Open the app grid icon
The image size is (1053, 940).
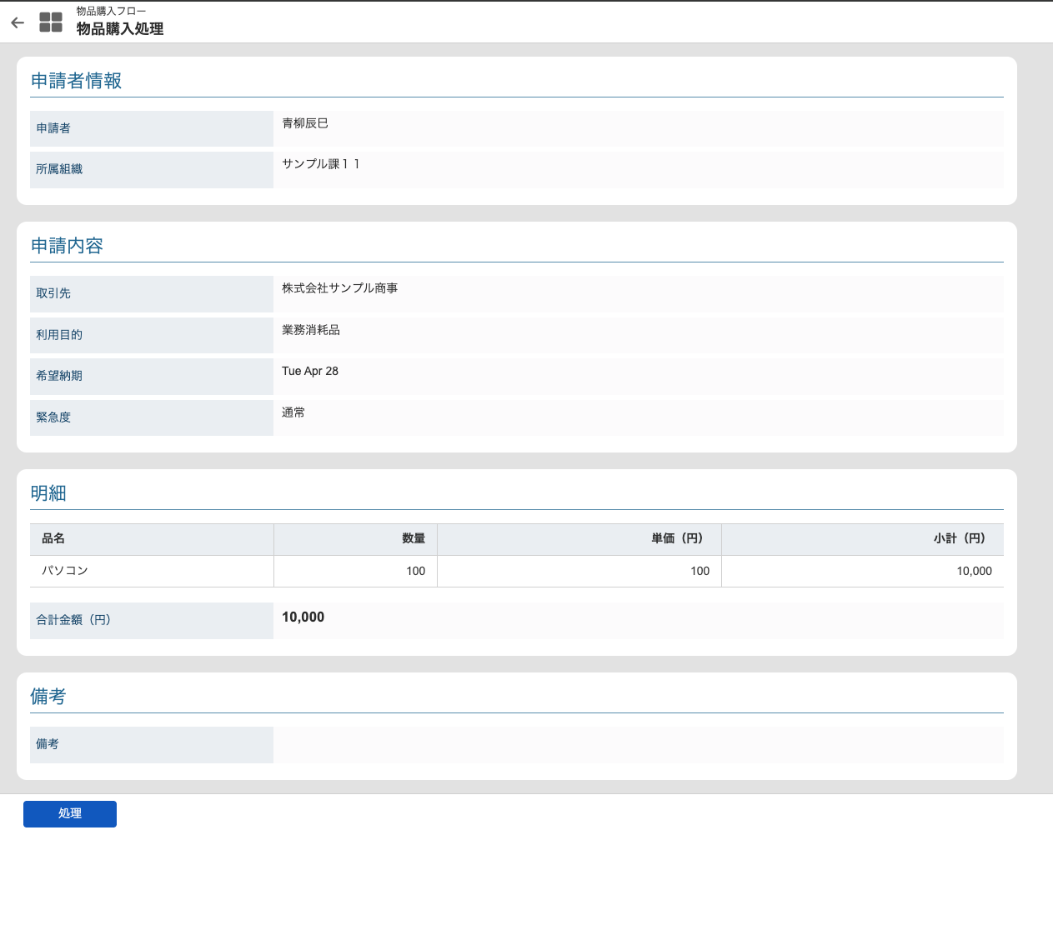(x=51, y=22)
